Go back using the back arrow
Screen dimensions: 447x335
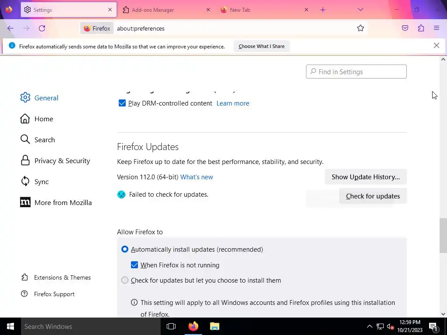10,28
